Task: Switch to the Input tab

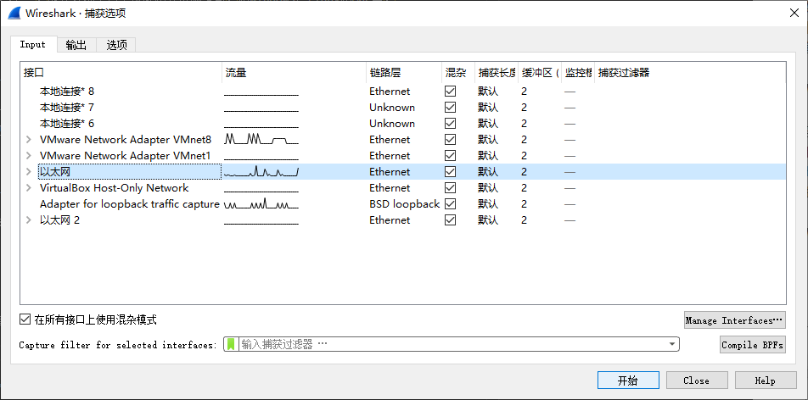Action: point(33,44)
